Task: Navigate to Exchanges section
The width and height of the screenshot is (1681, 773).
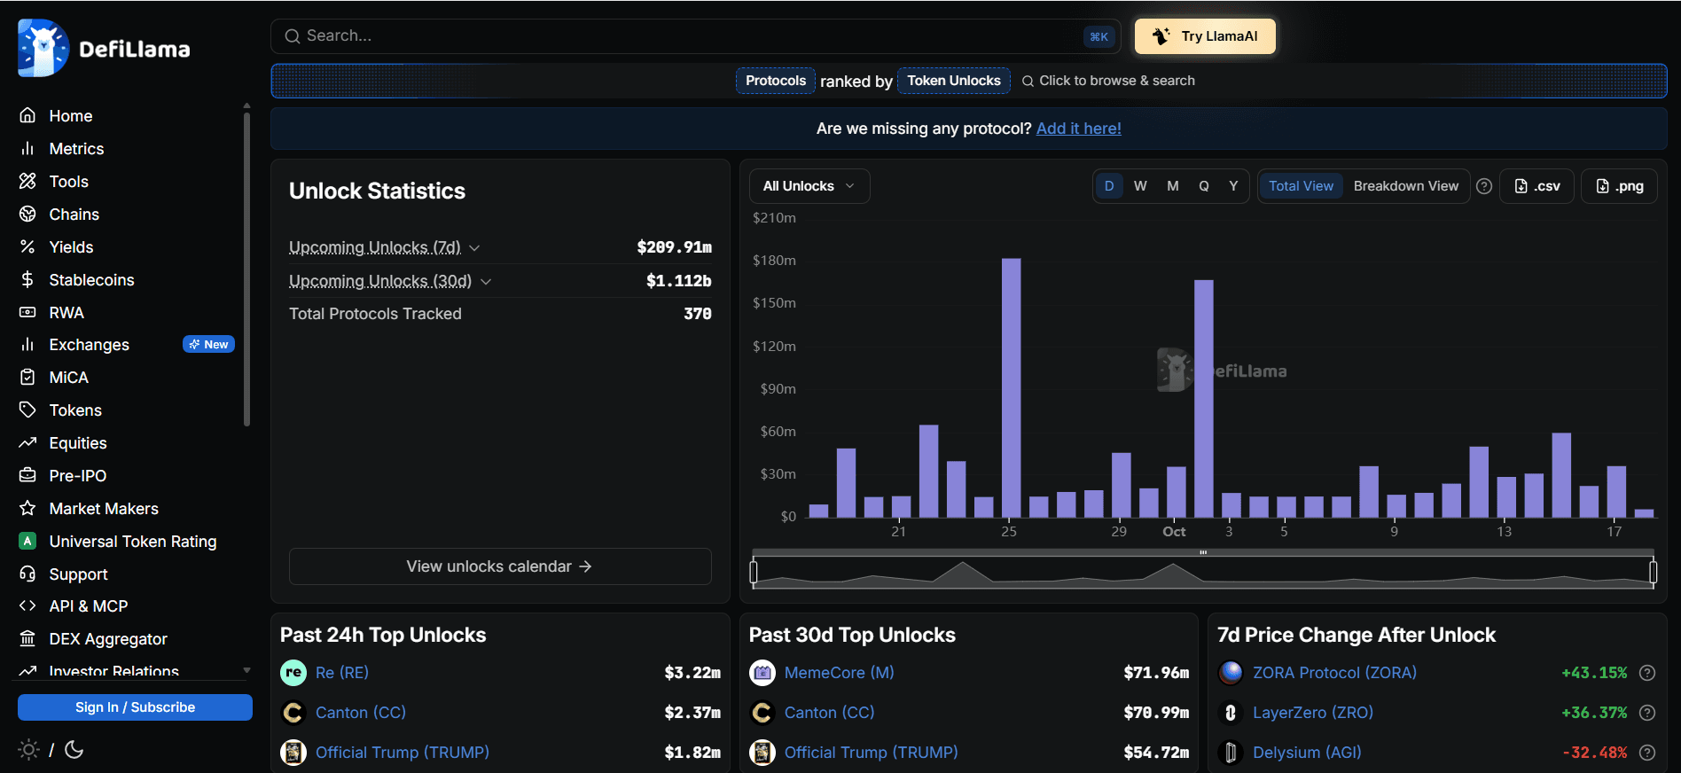Action: coord(90,344)
